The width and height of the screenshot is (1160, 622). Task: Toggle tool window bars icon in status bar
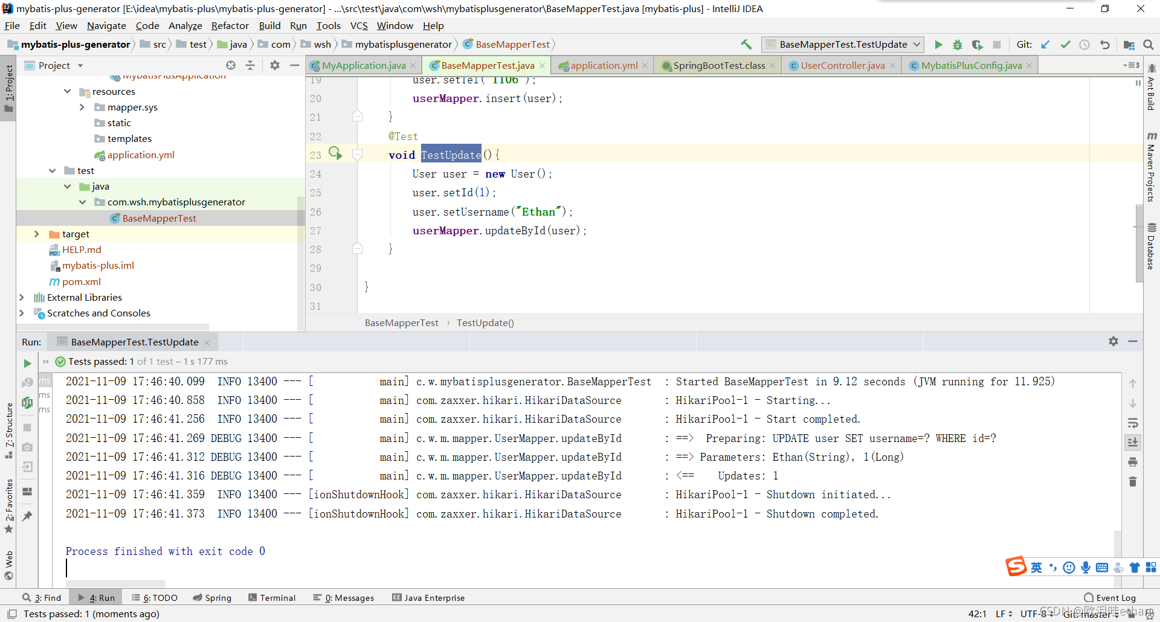coord(11,614)
